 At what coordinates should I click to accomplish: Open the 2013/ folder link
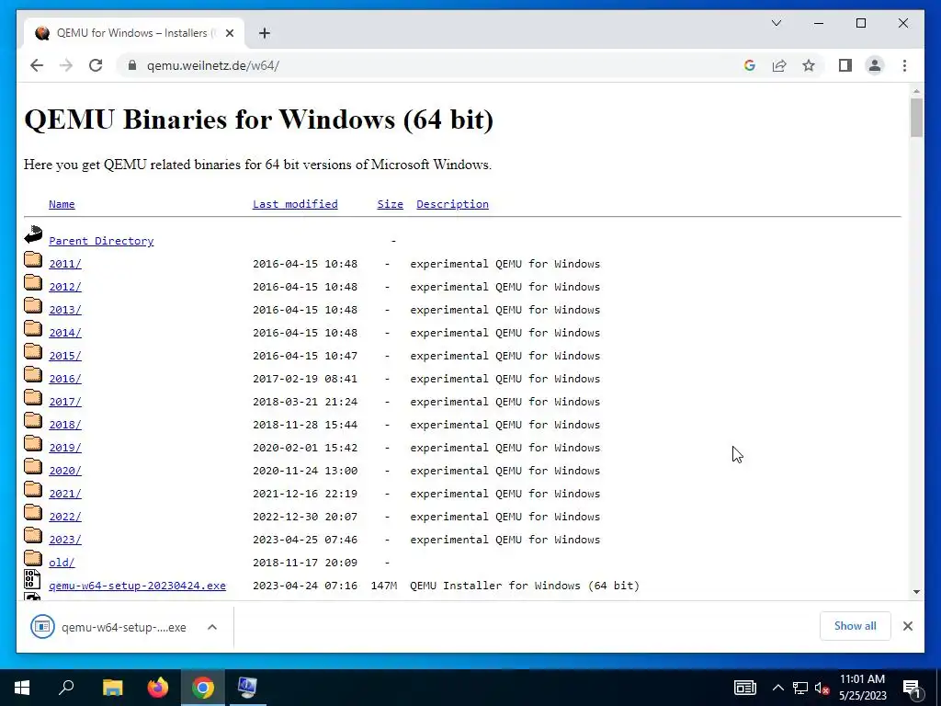coord(65,310)
